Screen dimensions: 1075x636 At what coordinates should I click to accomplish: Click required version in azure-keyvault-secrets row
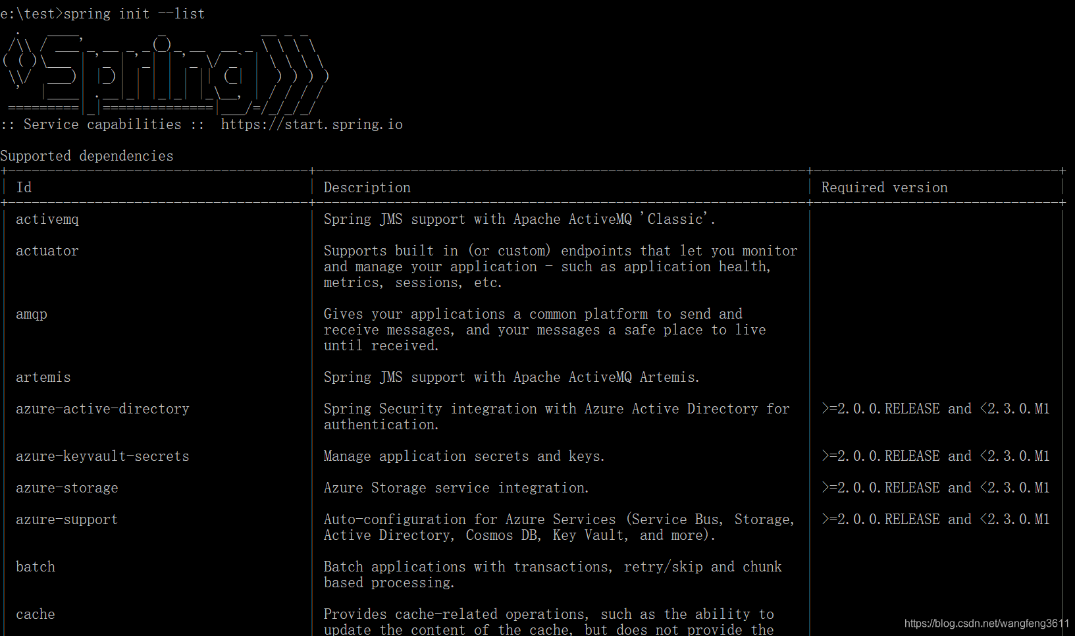pos(935,456)
